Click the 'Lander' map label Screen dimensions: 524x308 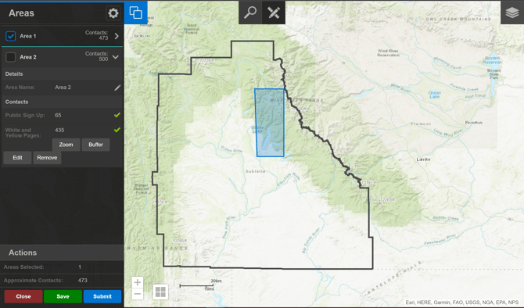[423, 159]
